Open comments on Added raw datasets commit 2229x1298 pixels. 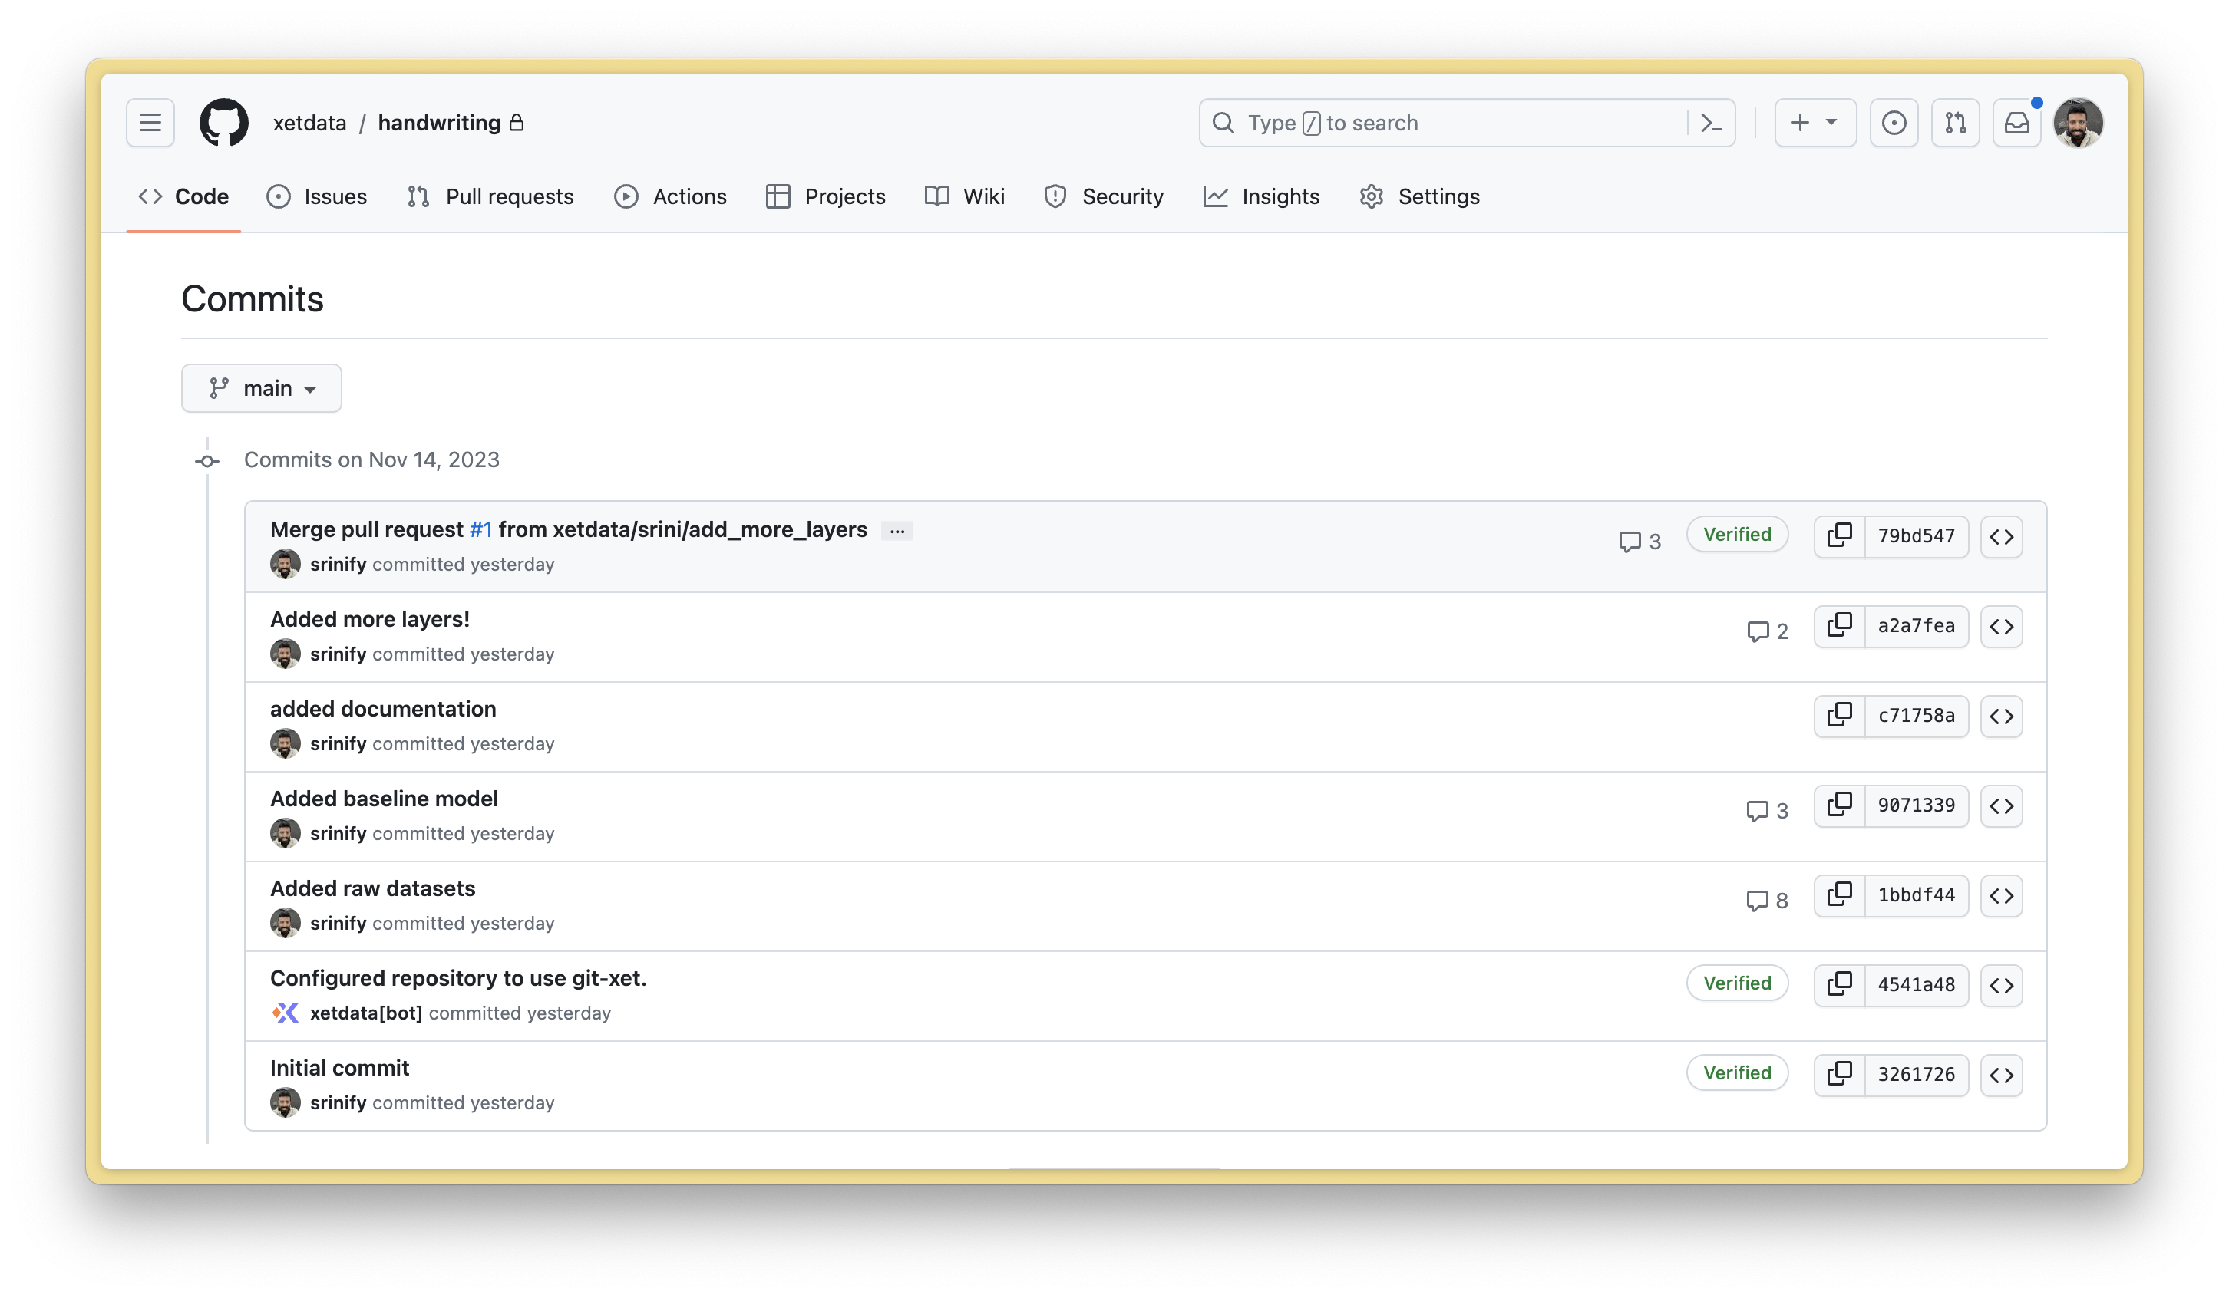click(1766, 900)
